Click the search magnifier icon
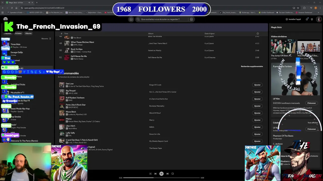 tap(138, 19)
